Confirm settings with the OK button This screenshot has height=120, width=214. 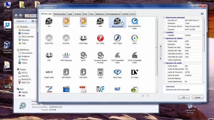point(184,97)
